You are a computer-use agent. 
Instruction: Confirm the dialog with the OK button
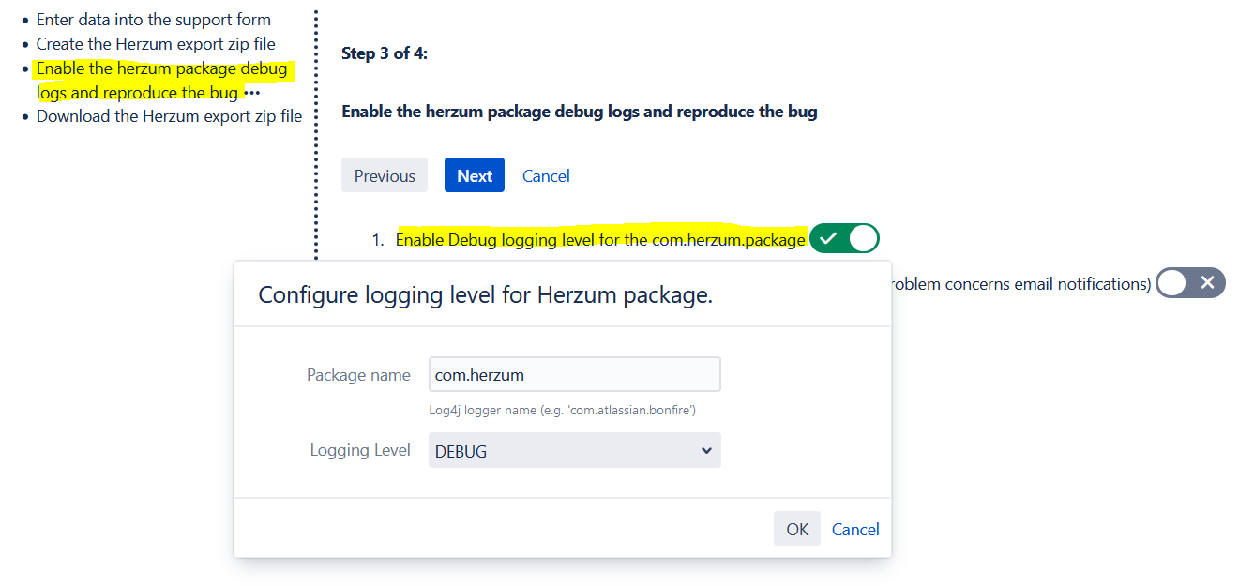pos(797,529)
